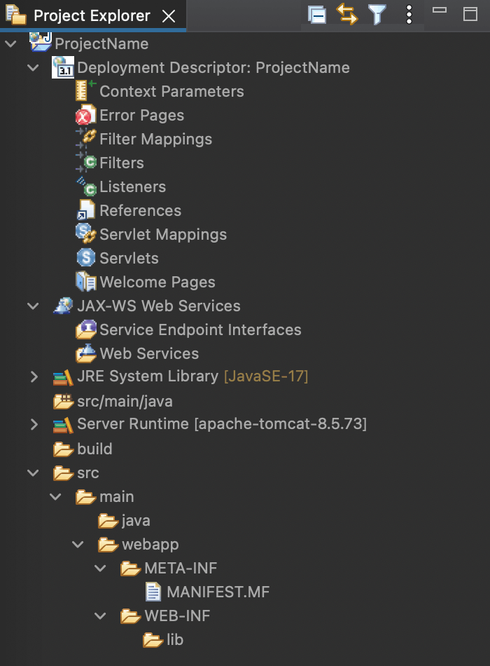This screenshot has width=490, height=666.
Task: Click the Service Endpoint Interfaces icon
Action: 86,329
